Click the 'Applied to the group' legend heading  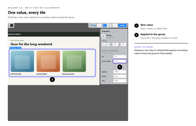click(x=153, y=34)
